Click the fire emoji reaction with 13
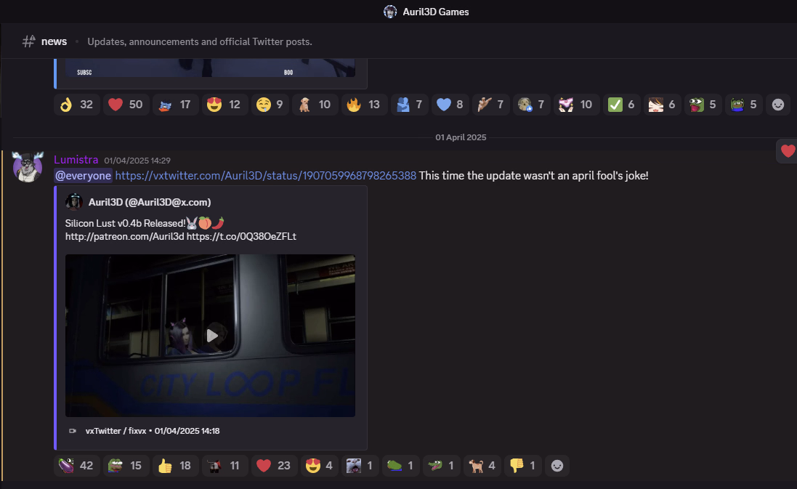 [364, 105]
